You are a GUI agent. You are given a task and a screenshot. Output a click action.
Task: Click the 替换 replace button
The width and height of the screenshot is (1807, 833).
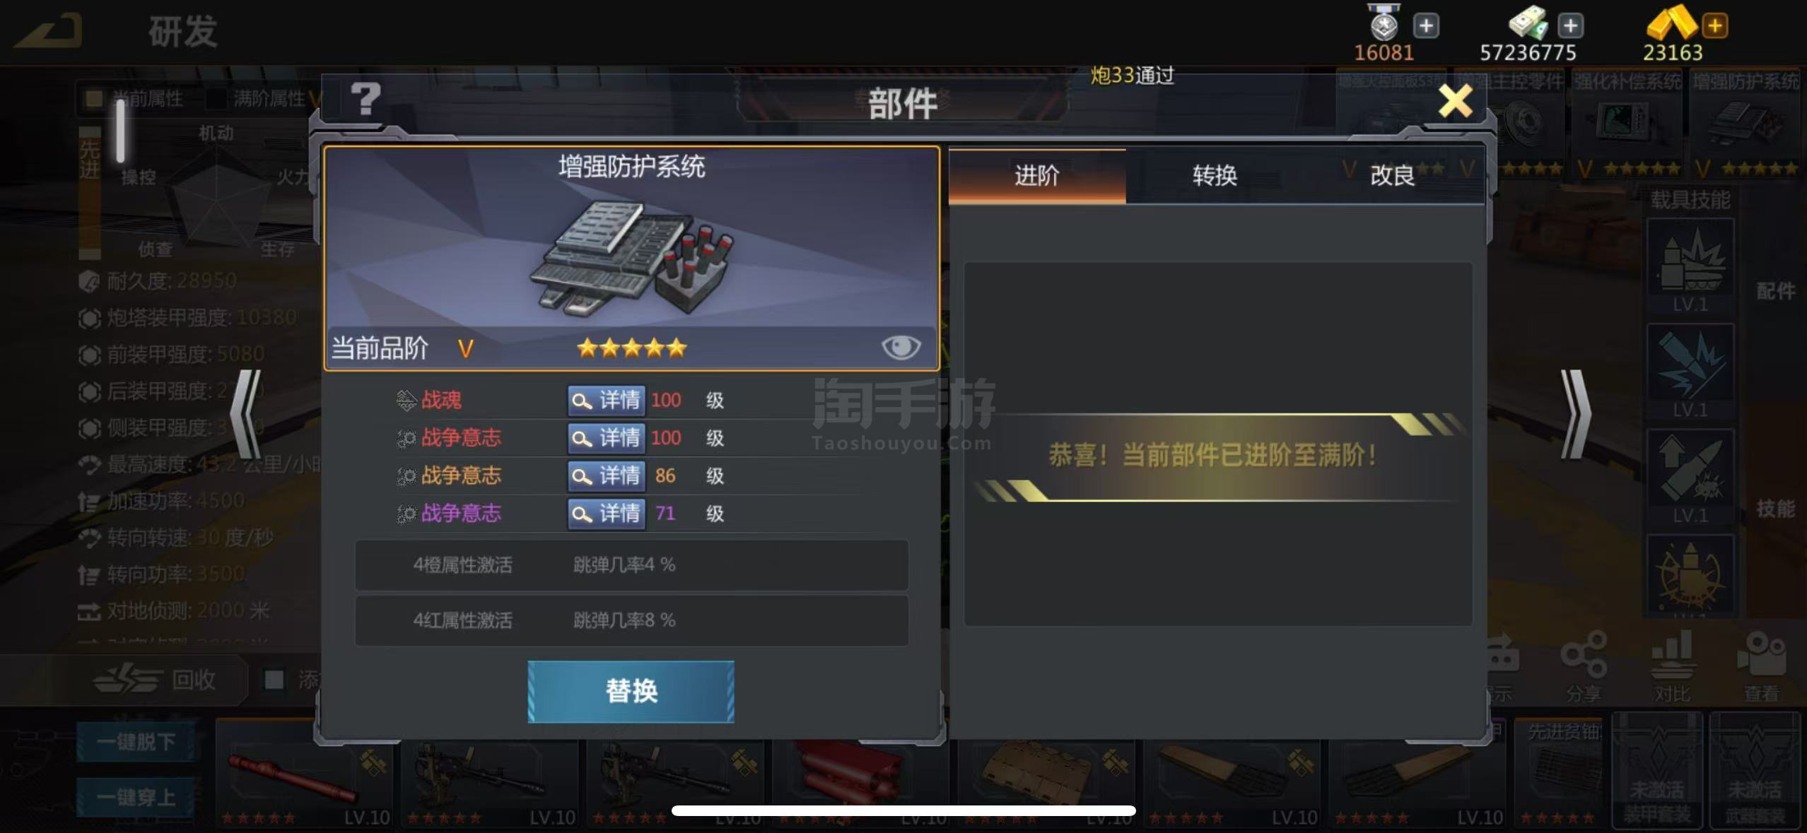[631, 691]
